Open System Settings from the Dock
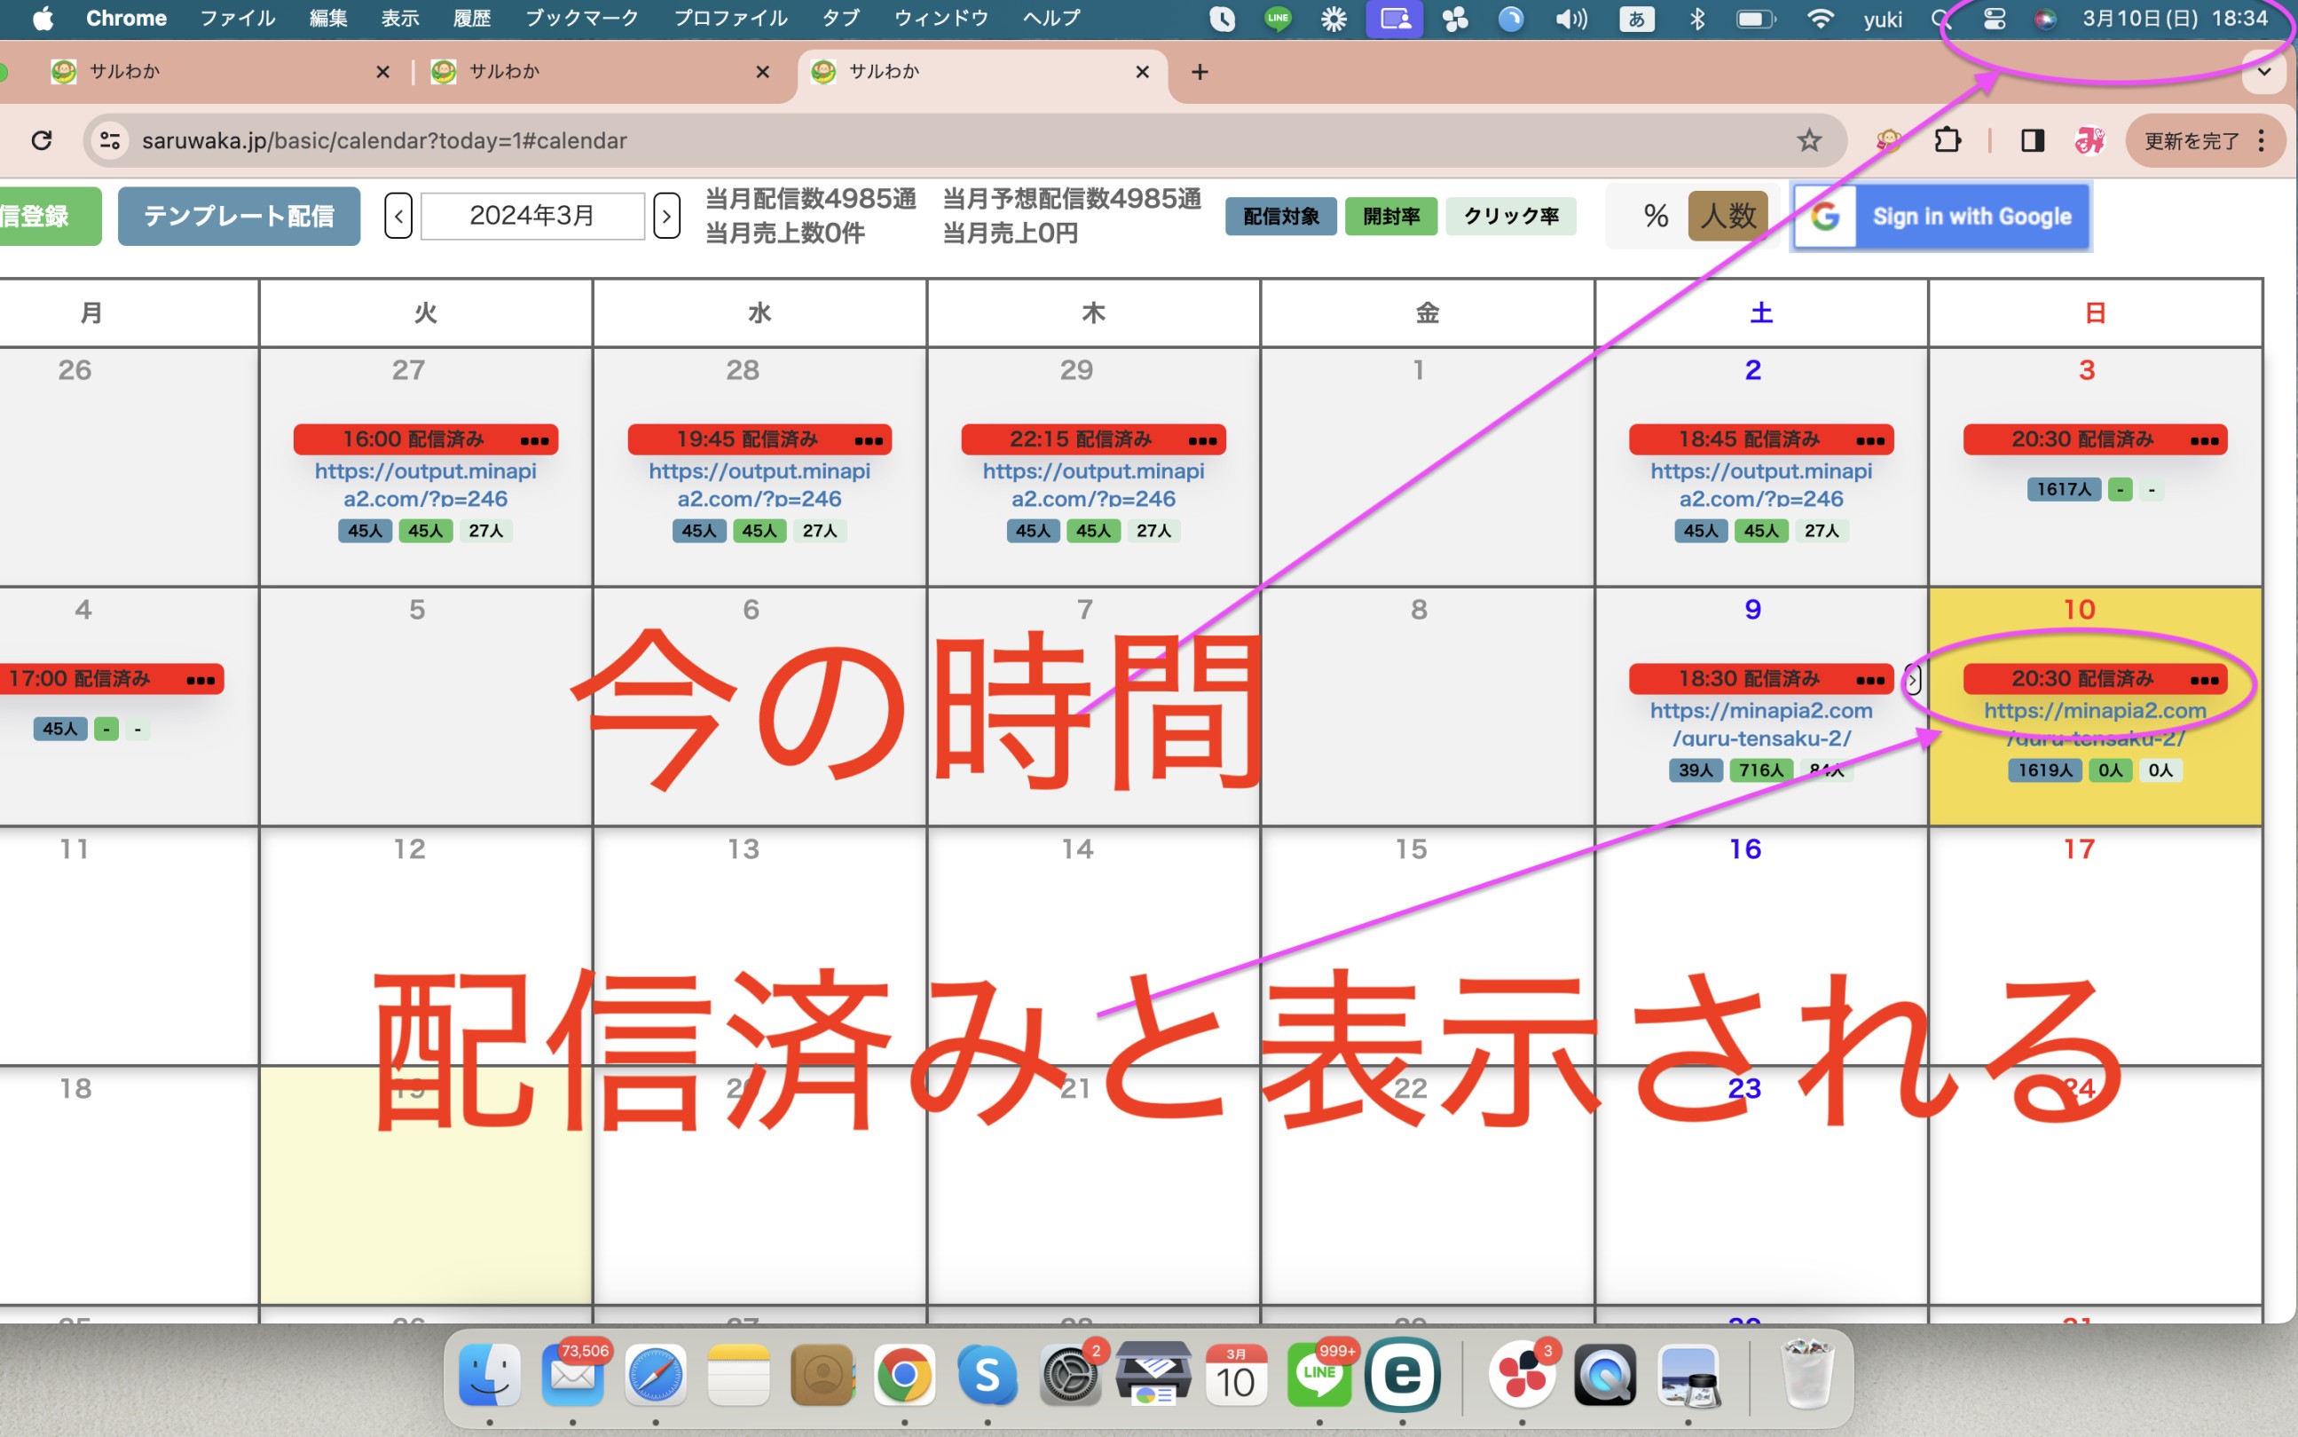Screen dimensions: 2298x1437 (1071, 1375)
